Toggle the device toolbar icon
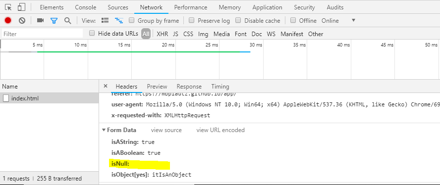This screenshot has width=440, height=185. pos(21,7)
